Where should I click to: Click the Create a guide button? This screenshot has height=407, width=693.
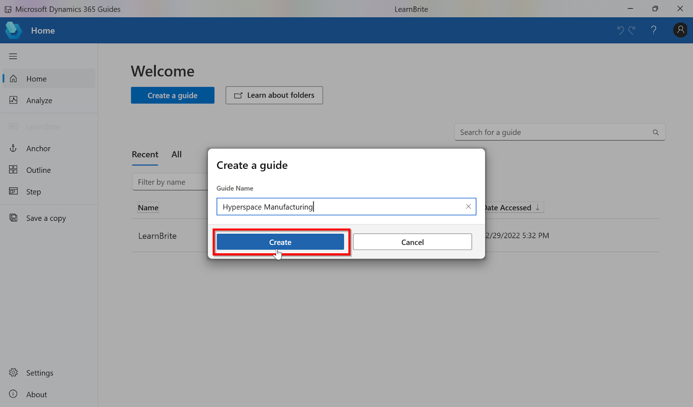tap(172, 95)
